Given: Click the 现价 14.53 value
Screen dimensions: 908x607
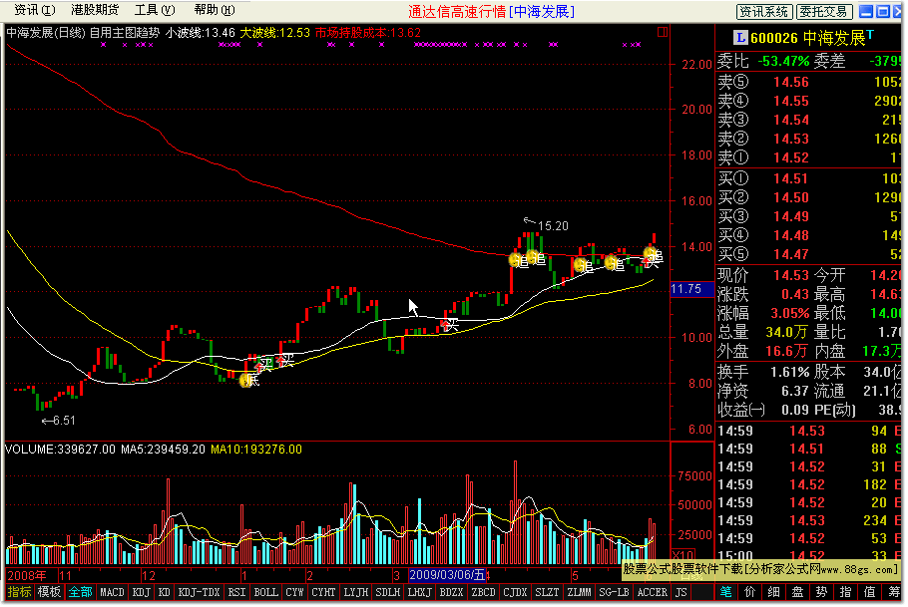Looking at the screenshot, I should 791,276.
